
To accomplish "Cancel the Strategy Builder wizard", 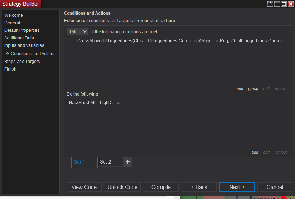I will coord(275,187).
